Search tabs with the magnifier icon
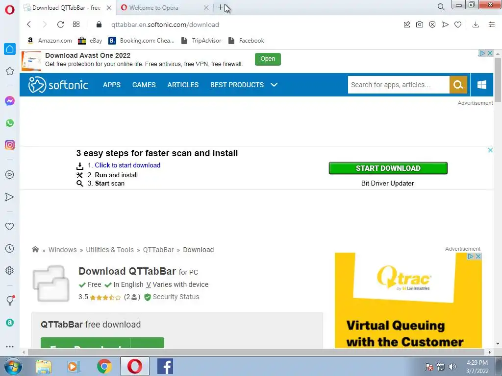The width and height of the screenshot is (502, 376). [x=441, y=7]
